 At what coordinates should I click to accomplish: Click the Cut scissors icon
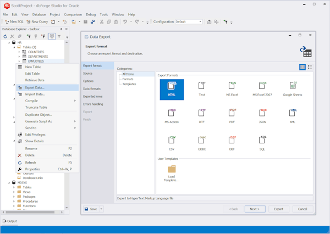pyautogui.click(x=102, y=21)
